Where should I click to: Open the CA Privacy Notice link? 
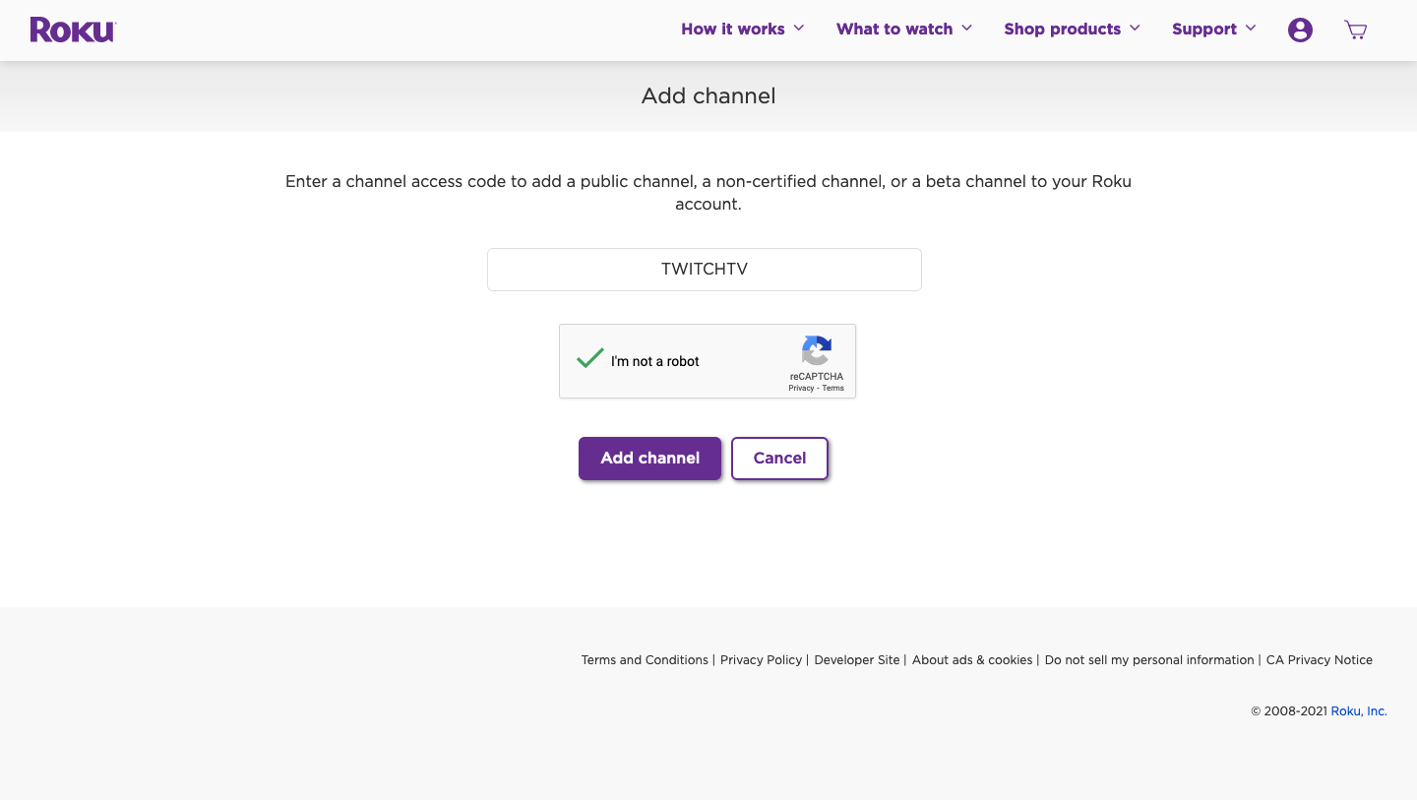pos(1319,660)
